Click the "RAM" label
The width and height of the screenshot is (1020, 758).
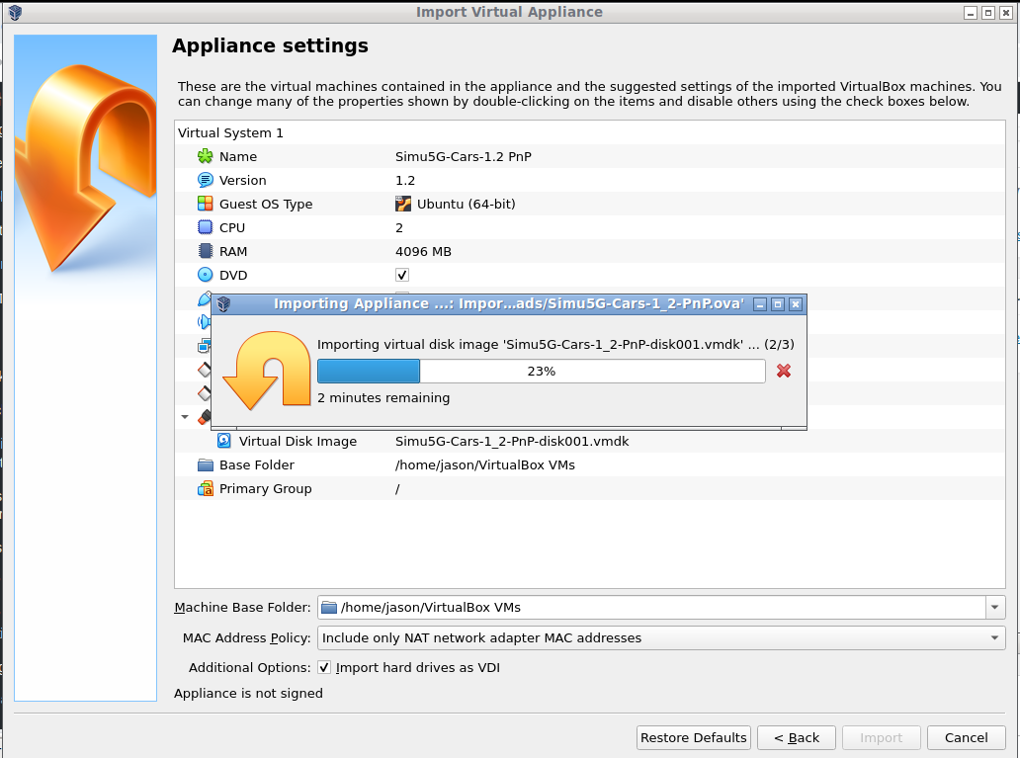coord(233,251)
